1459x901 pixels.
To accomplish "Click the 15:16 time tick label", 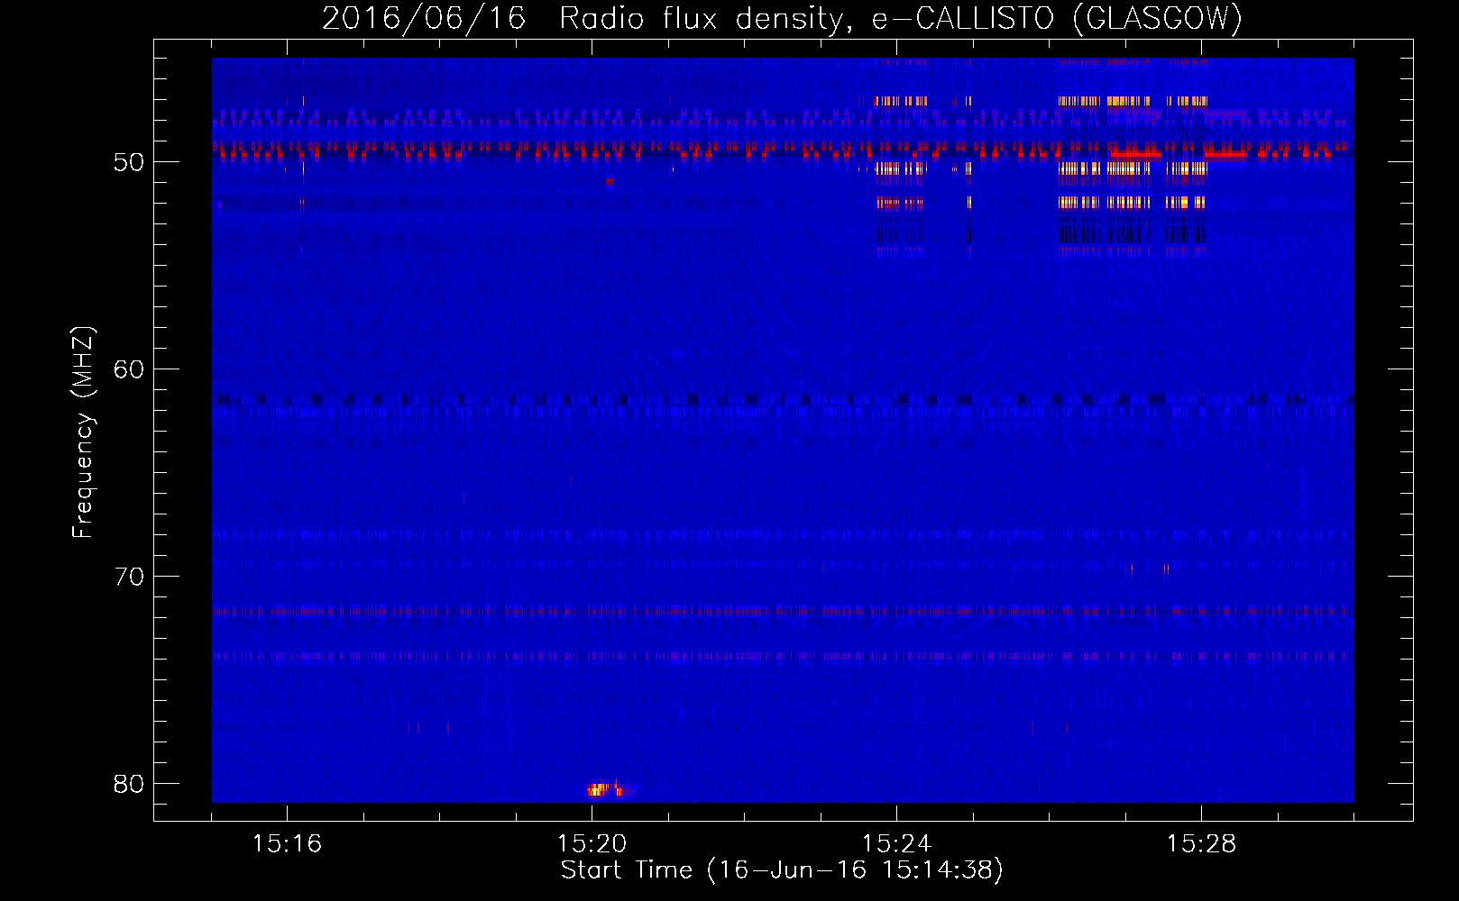I will (287, 844).
